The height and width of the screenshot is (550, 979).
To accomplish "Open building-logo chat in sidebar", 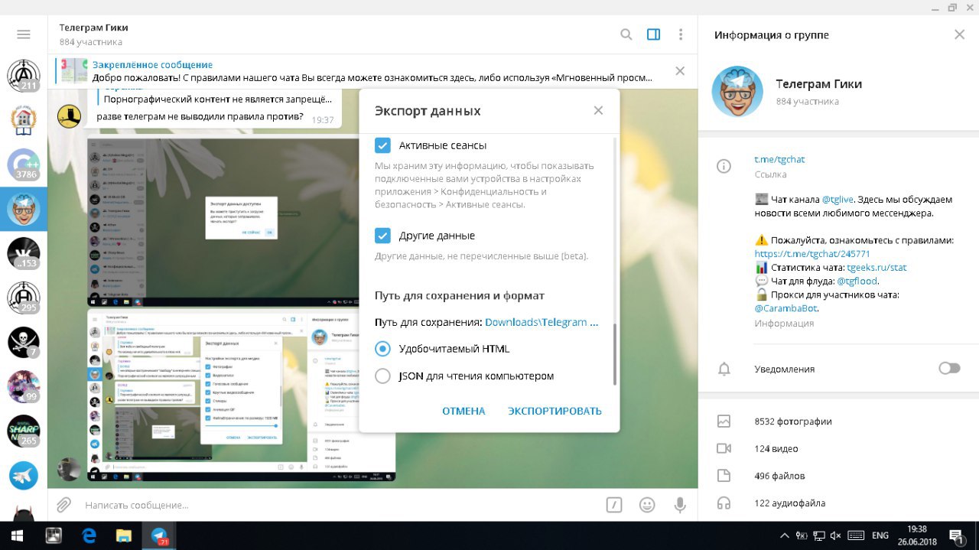I will pos(23,119).
